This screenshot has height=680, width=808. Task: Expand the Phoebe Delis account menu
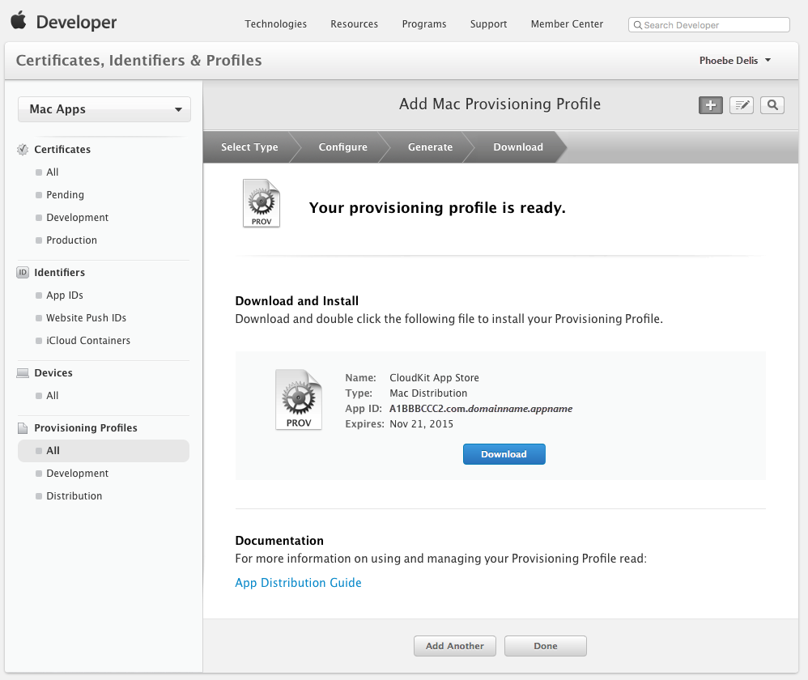pyautogui.click(x=735, y=61)
